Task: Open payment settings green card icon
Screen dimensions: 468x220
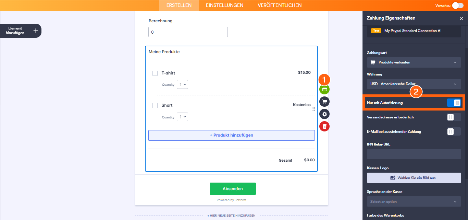Action: [x=324, y=89]
